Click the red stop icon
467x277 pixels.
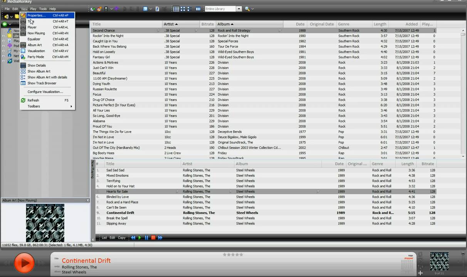(153, 238)
